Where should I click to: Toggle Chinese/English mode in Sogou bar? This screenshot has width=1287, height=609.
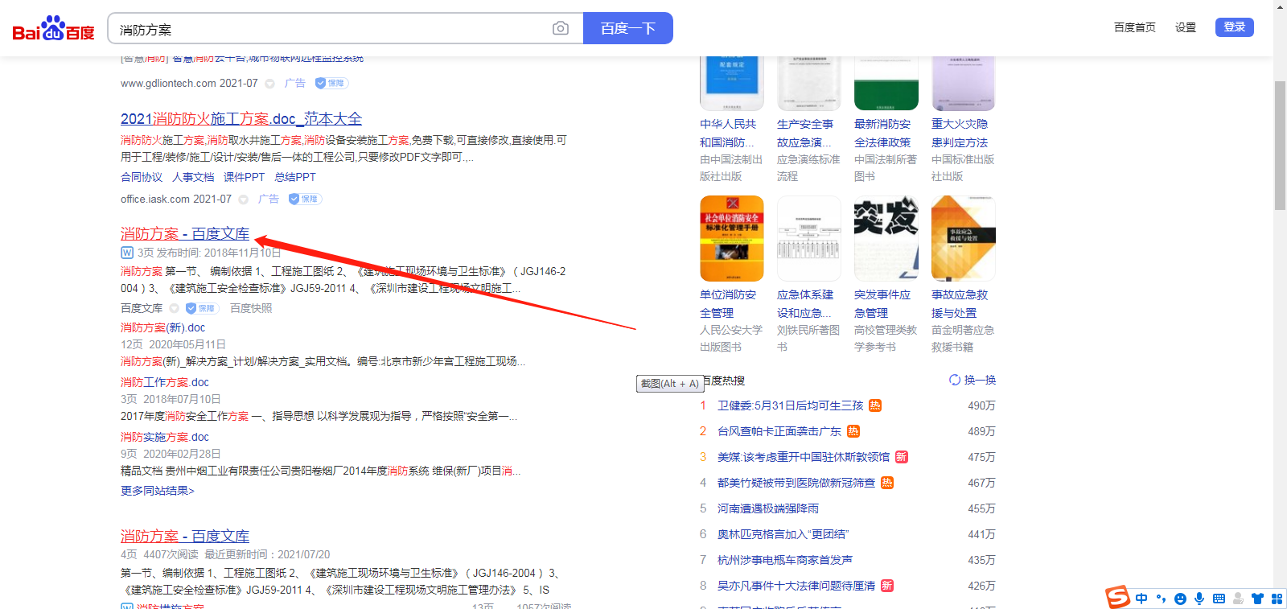coord(1141,599)
